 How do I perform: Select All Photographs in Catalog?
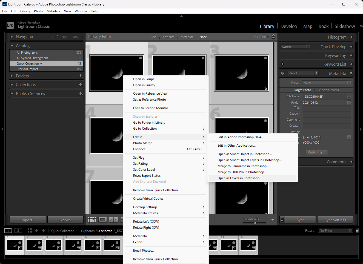[x=46, y=53]
